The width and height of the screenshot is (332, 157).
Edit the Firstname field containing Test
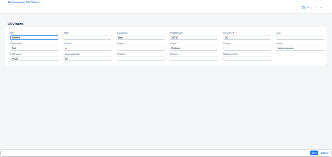coord(34,48)
